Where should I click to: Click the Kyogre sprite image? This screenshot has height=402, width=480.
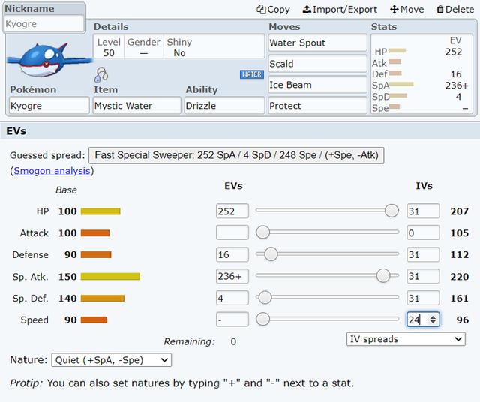pyautogui.click(x=46, y=58)
